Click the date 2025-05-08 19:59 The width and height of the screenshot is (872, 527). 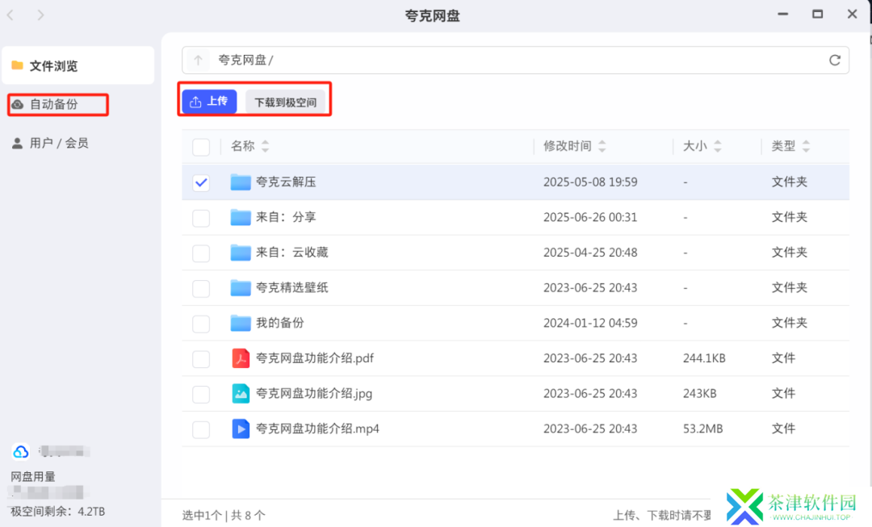pos(590,182)
